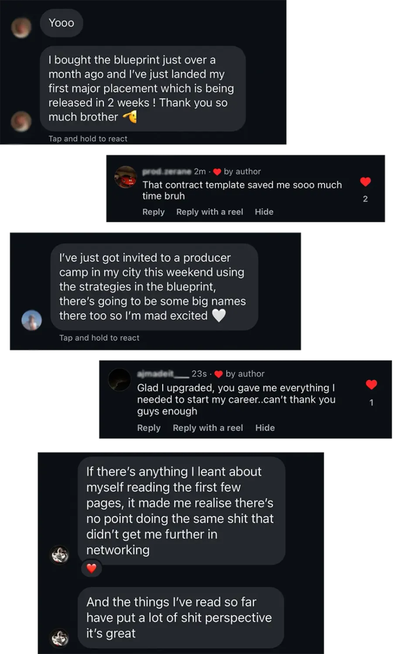Screen dimensions: 396x654
Task: Hide the contract template comment
Action: (x=264, y=212)
